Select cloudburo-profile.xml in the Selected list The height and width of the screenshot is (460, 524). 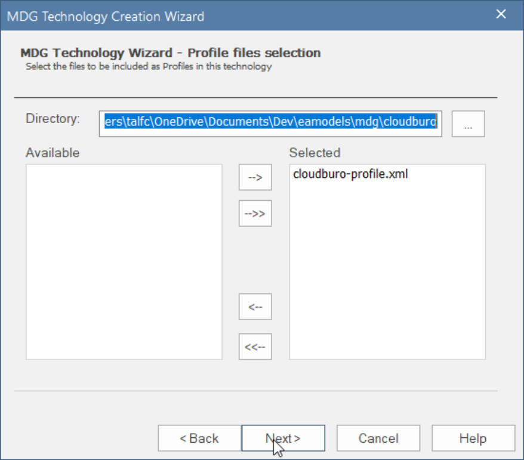[351, 174]
